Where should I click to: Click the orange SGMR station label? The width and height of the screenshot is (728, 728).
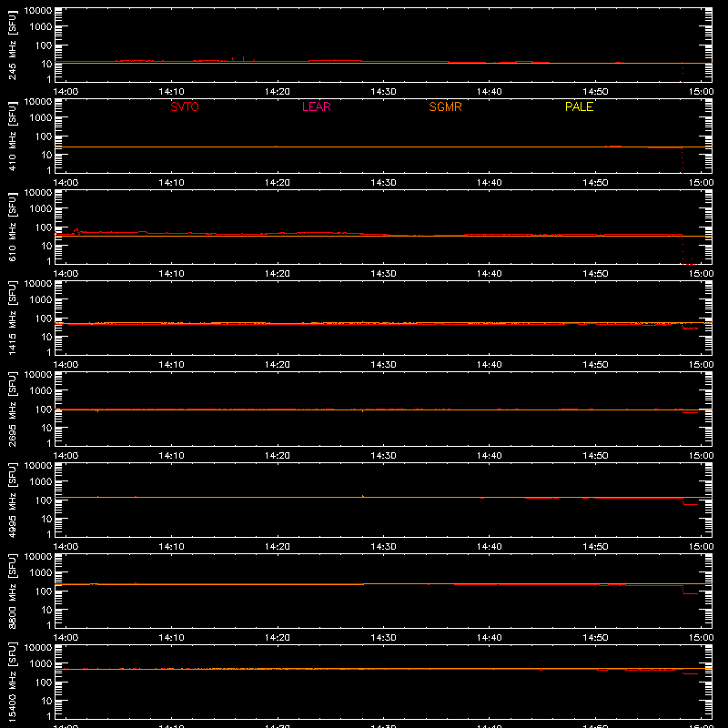click(445, 106)
